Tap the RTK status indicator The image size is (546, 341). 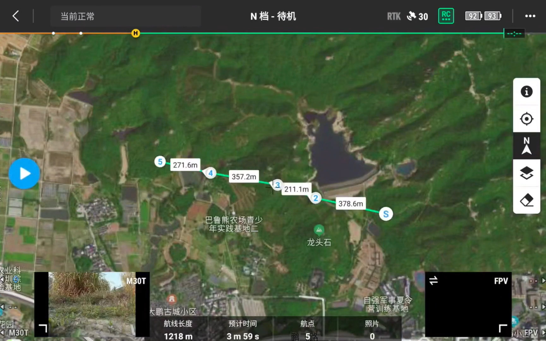(394, 16)
